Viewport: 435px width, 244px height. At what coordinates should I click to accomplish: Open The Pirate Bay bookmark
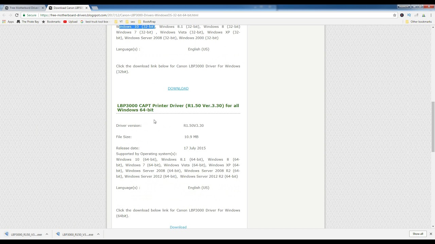(x=28, y=22)
